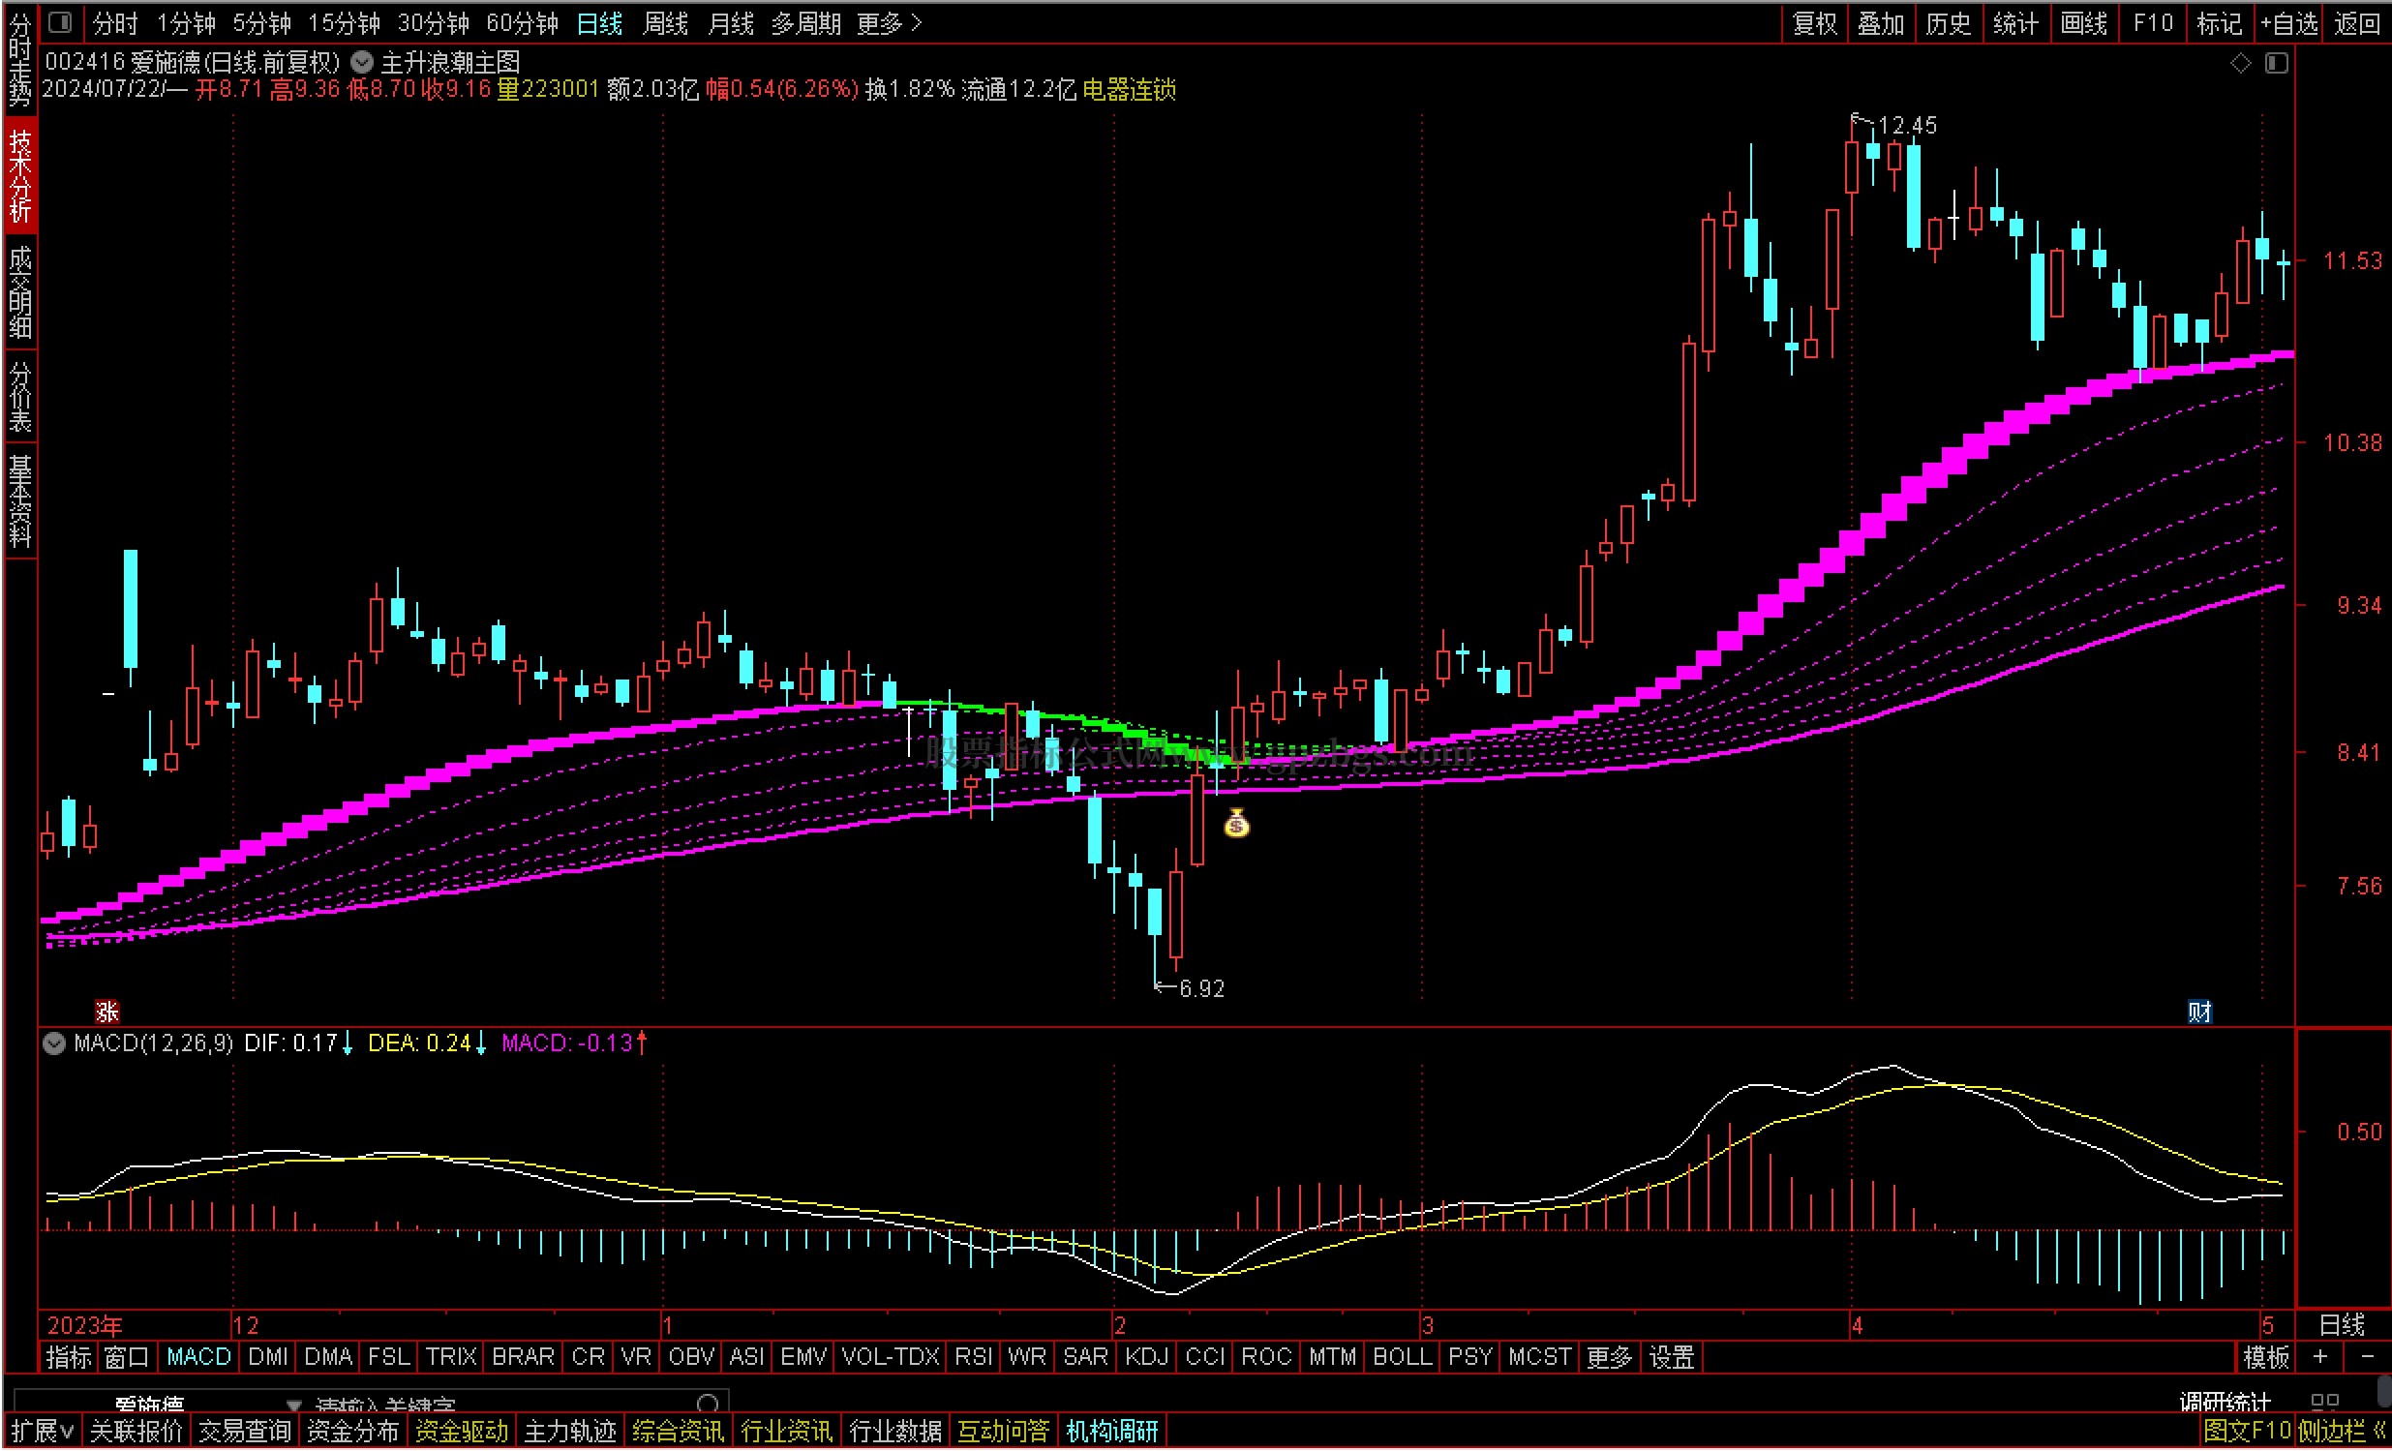Click the money bag marker on the chart

(x=1236, y=823)
